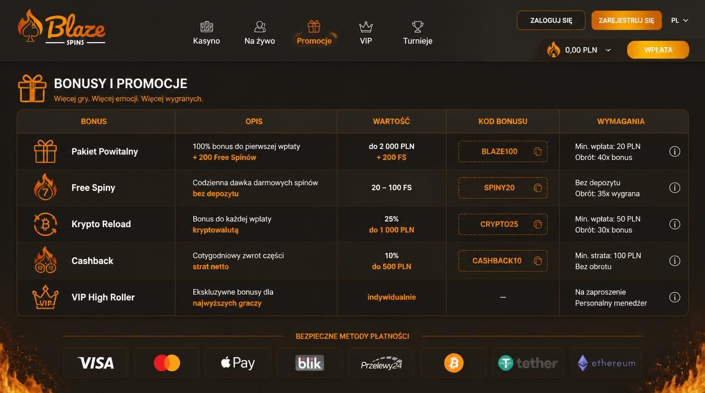Select the Mastercard payment logo

point(167,363)
